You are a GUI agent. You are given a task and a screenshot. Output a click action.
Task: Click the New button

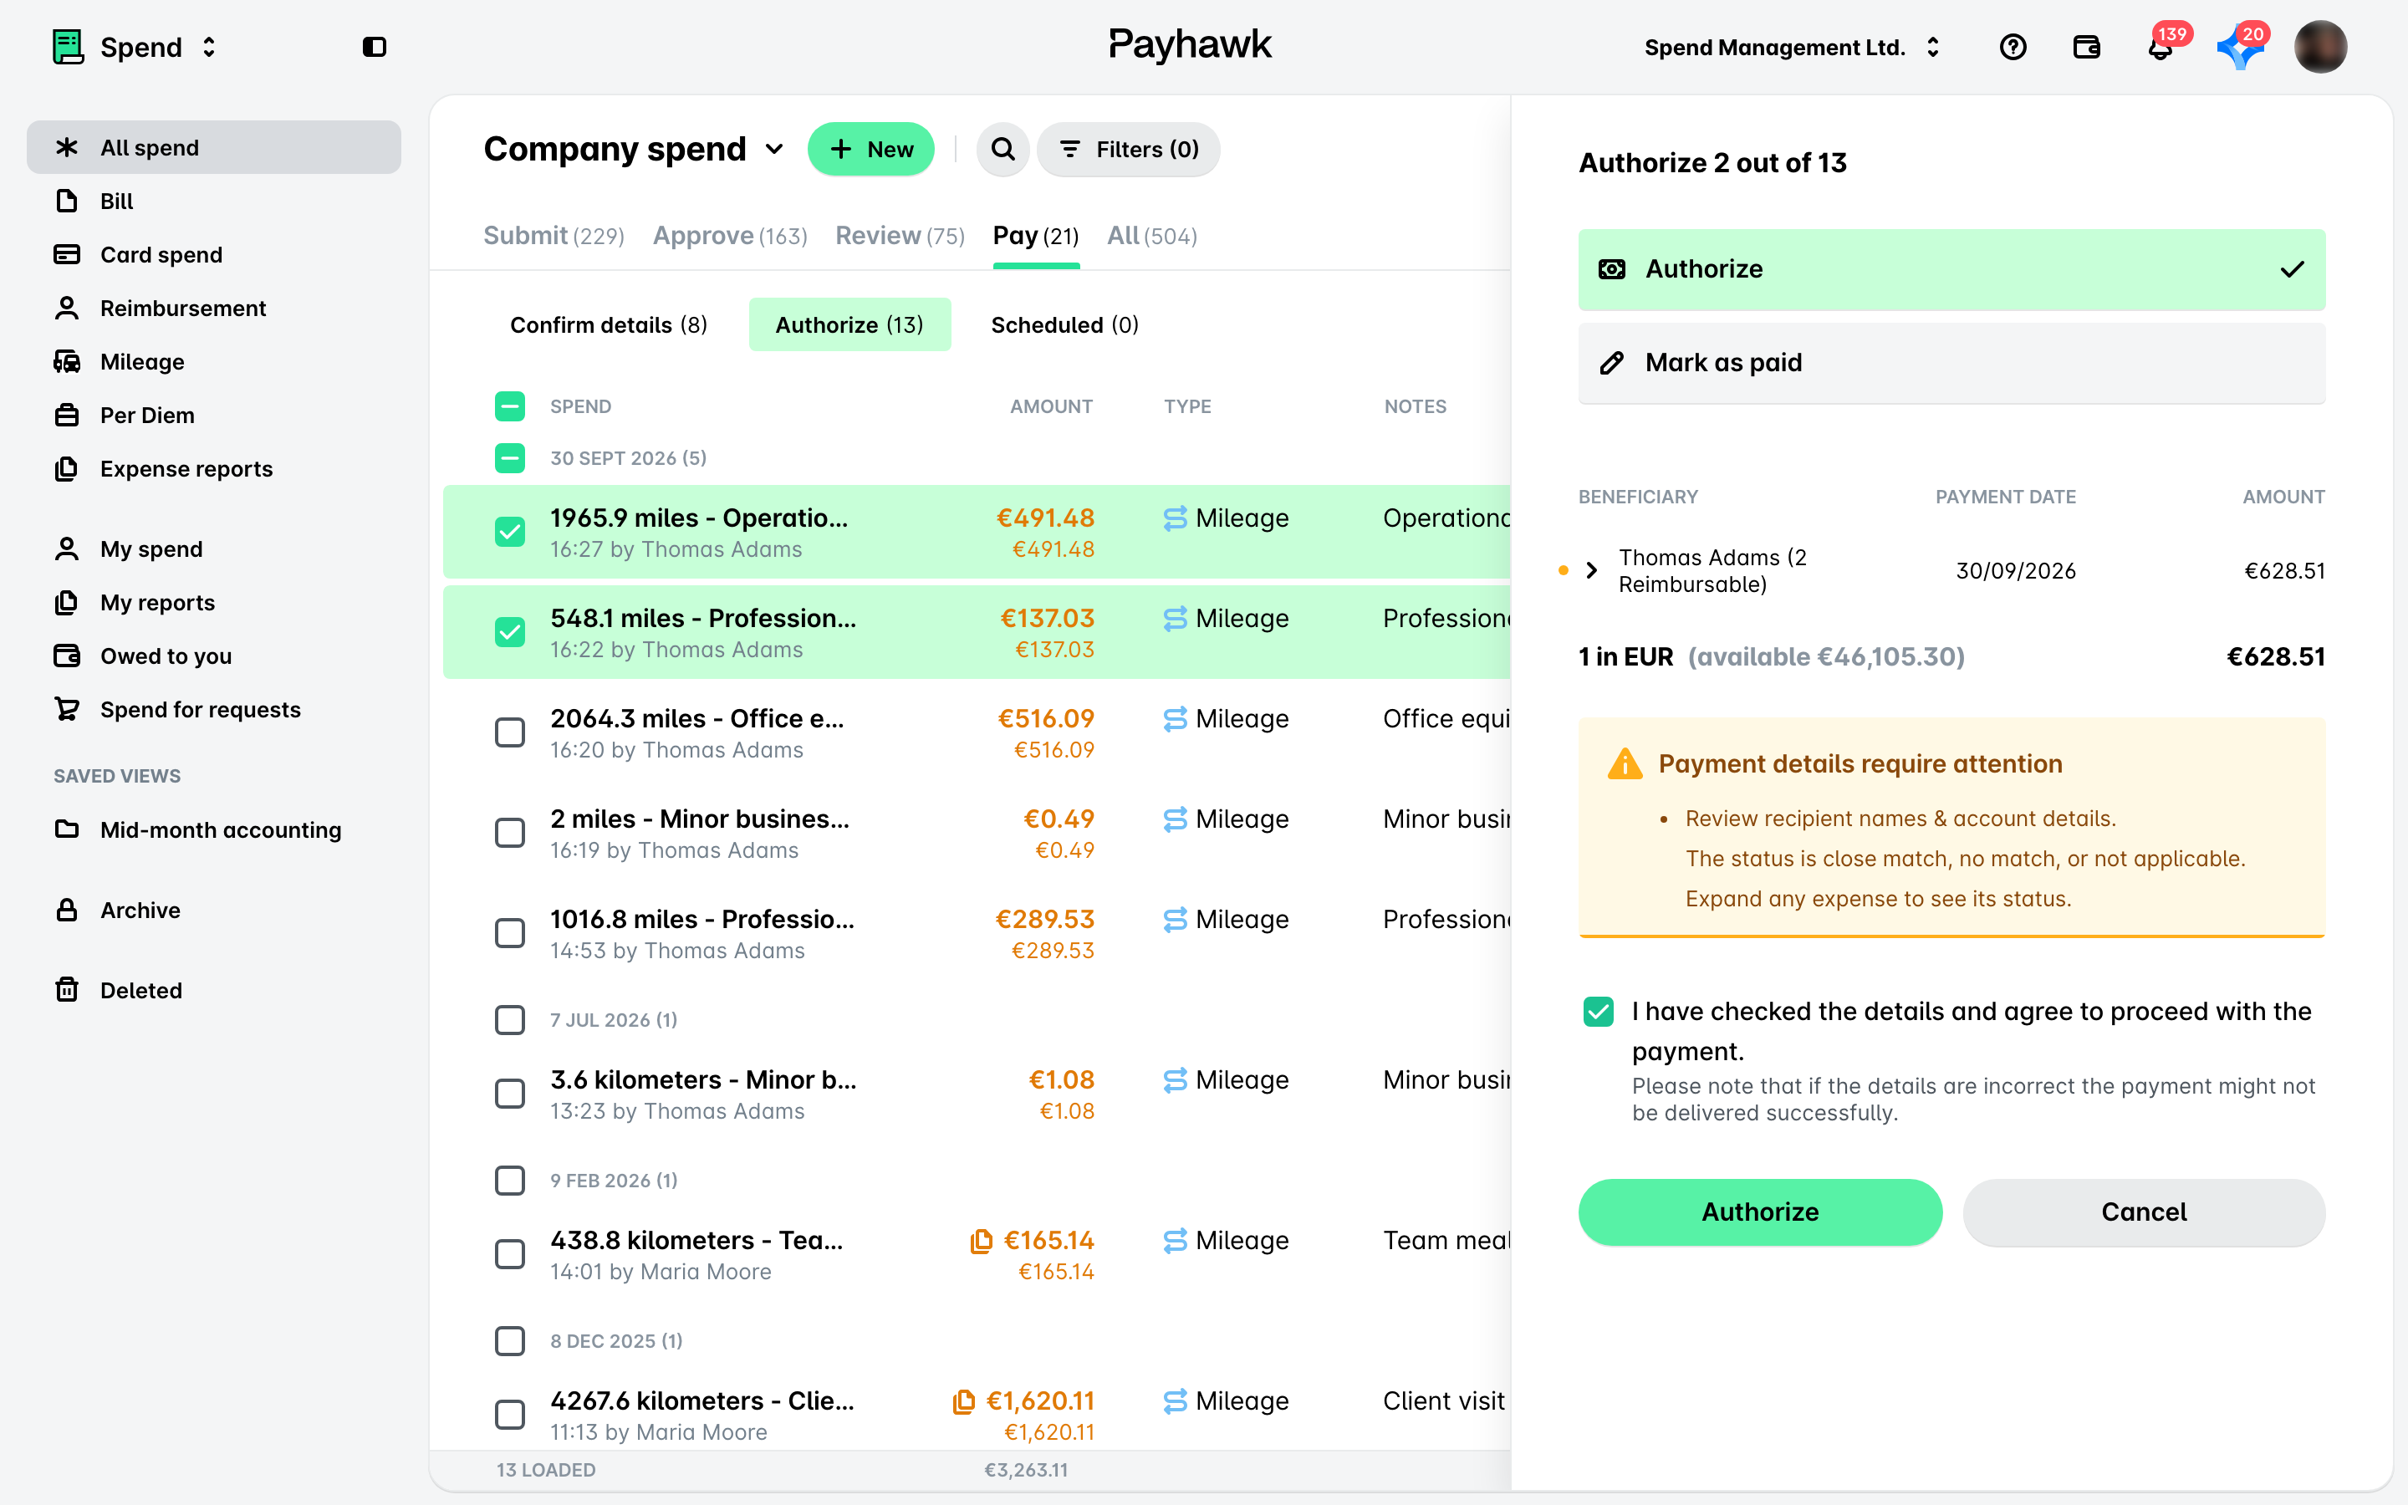click(x=870, y=150)
